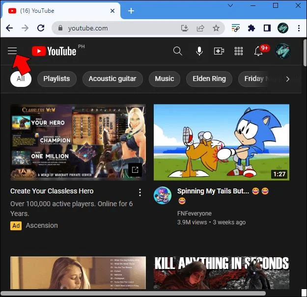Open a new tab with the plus button
Image resolution: width=307 pixels, height=297 pixels.
click(x=131, y=11)
